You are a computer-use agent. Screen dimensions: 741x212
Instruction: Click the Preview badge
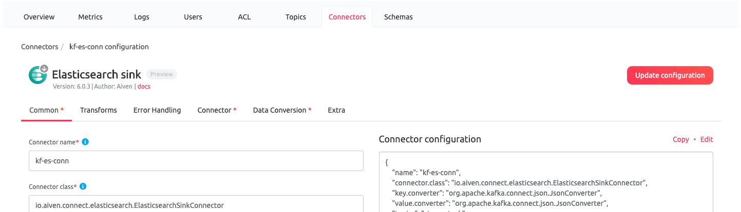[162, 74]
